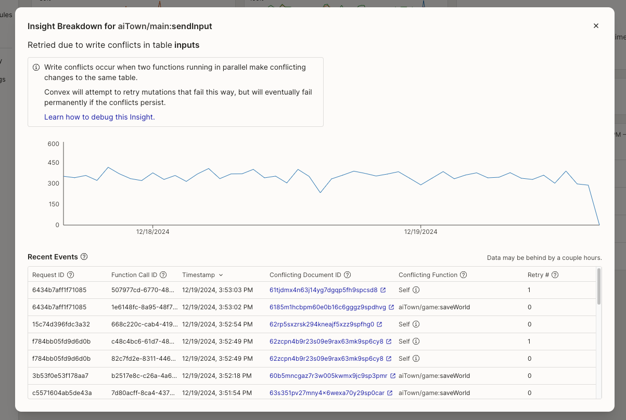The height and width of the screenshot is (420, 626).
Task: Click the external link icon in the 82c7fd2e row
Action: point(389,359)
